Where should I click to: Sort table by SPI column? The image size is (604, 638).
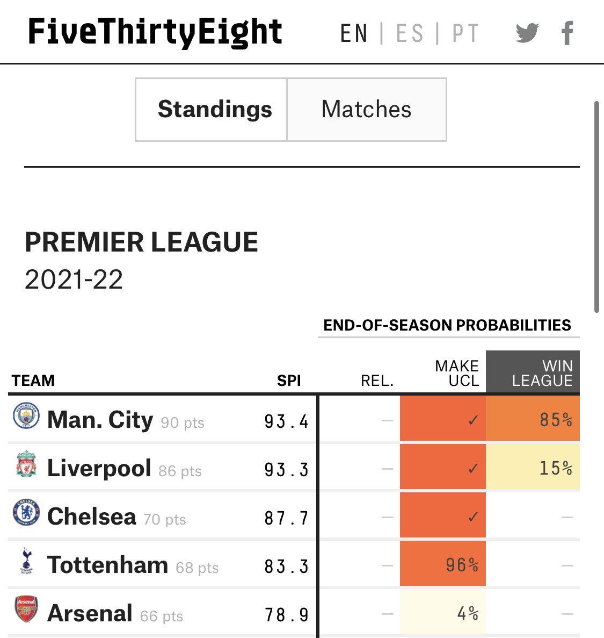(289, 381)
